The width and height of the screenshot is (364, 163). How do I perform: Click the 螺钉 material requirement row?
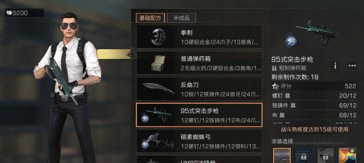pos(314,96)
